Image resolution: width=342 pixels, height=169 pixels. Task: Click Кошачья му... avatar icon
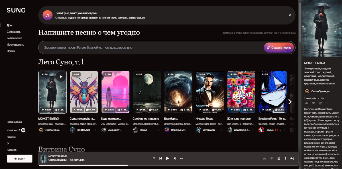coord(167,130)
